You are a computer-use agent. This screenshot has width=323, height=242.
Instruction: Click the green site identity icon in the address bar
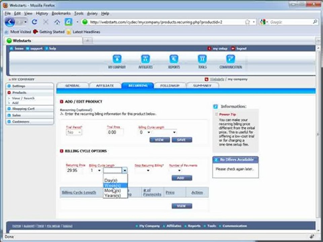(85, 22)
